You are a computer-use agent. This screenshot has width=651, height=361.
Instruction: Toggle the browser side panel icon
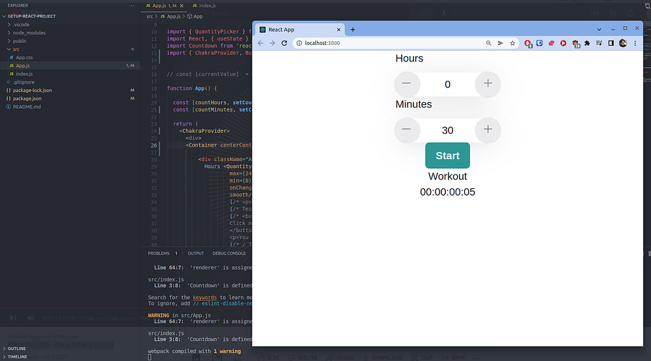(611, 43)
